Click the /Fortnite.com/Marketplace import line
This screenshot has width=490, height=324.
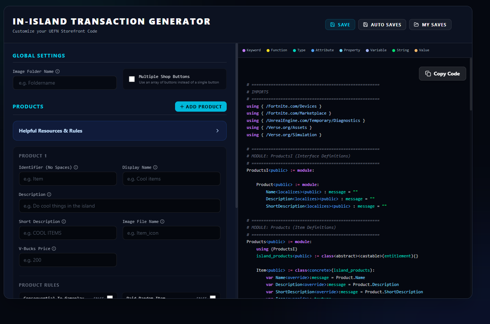[289, 113]
